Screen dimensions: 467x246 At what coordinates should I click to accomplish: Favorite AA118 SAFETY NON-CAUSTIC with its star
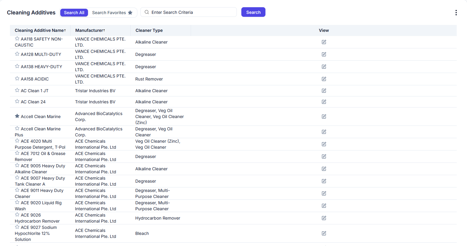(x=17, y=39)
